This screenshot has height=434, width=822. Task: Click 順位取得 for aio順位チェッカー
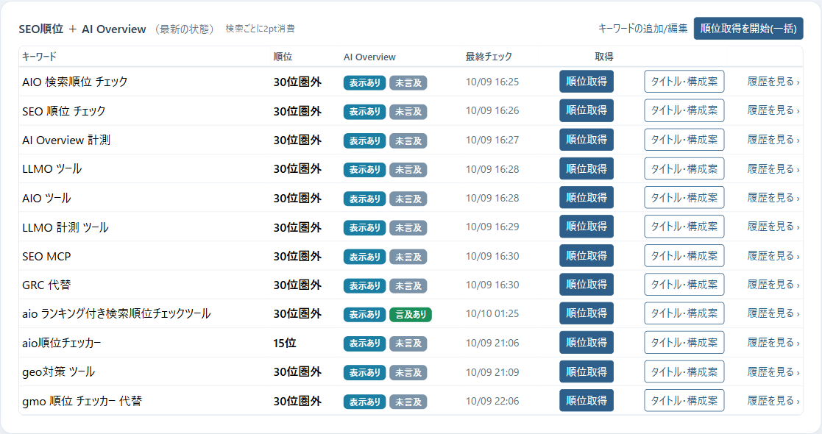(586, 343)
